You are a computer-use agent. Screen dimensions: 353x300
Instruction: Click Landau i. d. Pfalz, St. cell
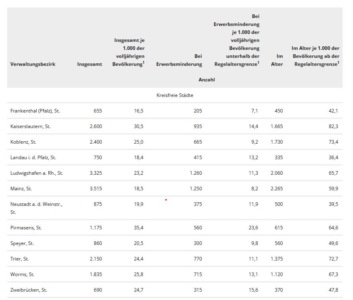33,158
